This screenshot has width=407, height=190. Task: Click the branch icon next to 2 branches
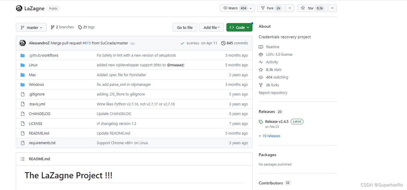tap(53, 27)
